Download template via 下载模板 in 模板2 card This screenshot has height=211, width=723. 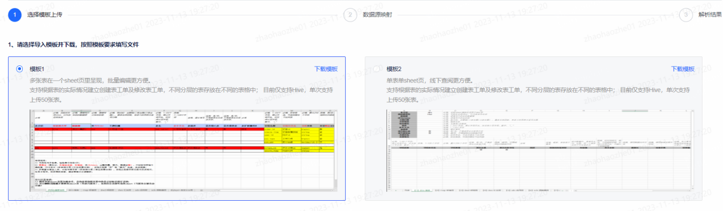pos(683,69)
